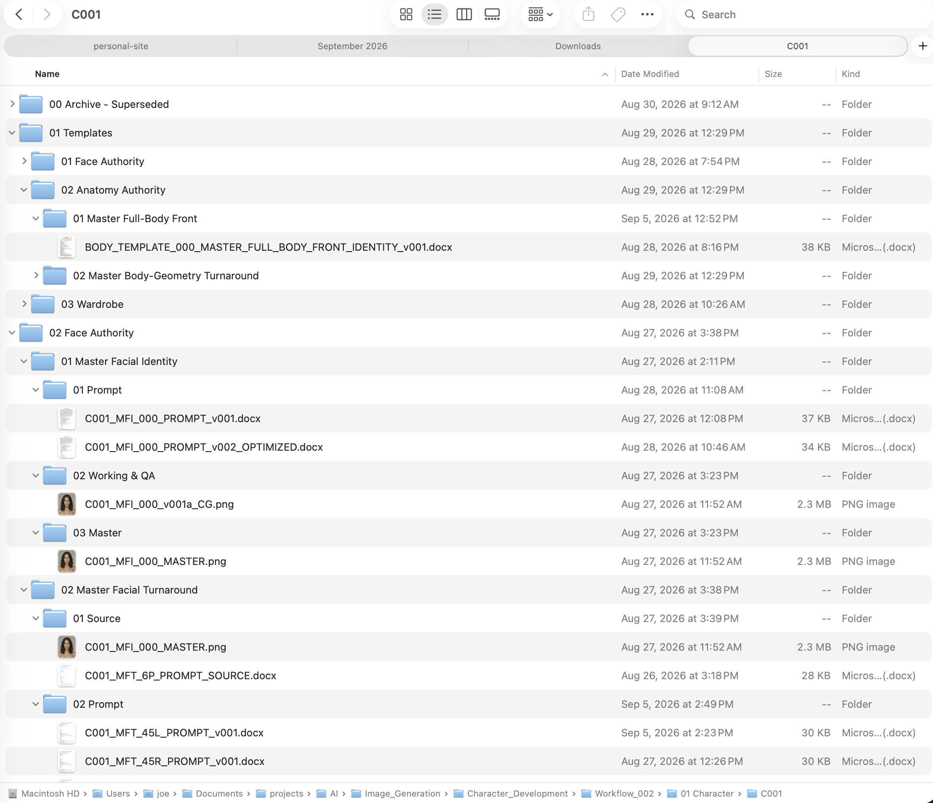The image size is (933, 803).
Task: Click the Search field
Action: 804,14
